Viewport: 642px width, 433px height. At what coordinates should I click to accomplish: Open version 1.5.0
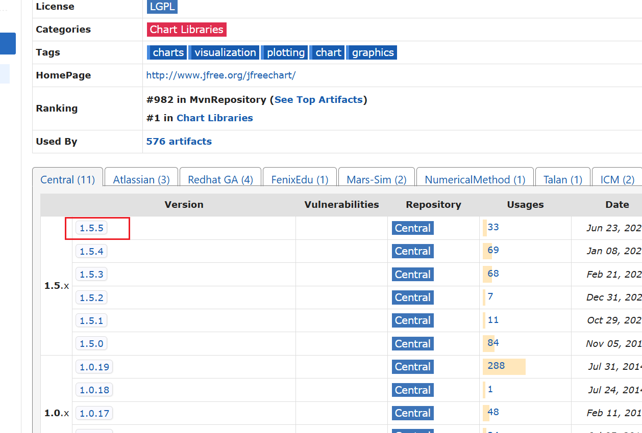91,344
